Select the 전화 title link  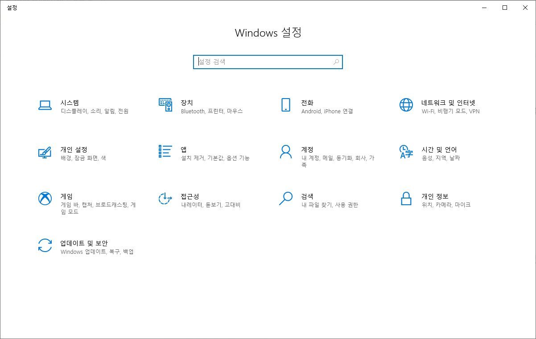pos(307,103)
